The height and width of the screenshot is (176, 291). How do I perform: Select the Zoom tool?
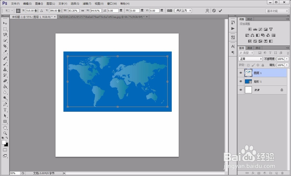coord(5,133)
